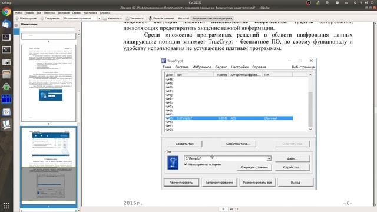Open the blue columns app in dock
377x212 pixels.
(x=6, y=100)
